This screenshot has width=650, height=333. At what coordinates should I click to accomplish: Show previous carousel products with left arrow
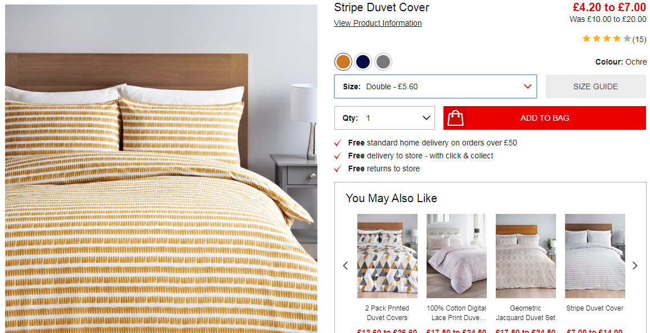[346, 266]
